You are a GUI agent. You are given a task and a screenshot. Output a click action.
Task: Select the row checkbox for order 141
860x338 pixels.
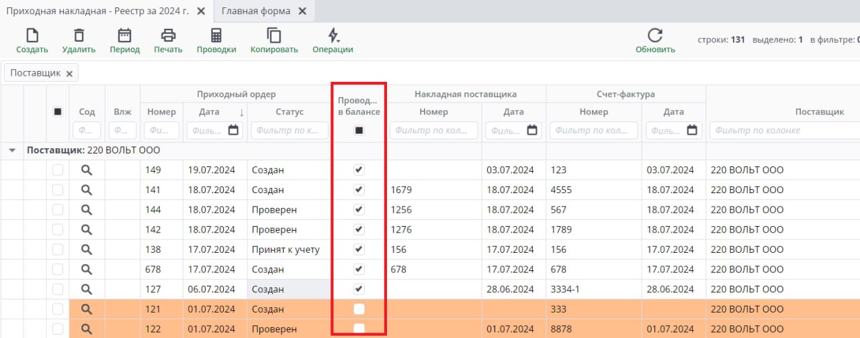(58, 190)
